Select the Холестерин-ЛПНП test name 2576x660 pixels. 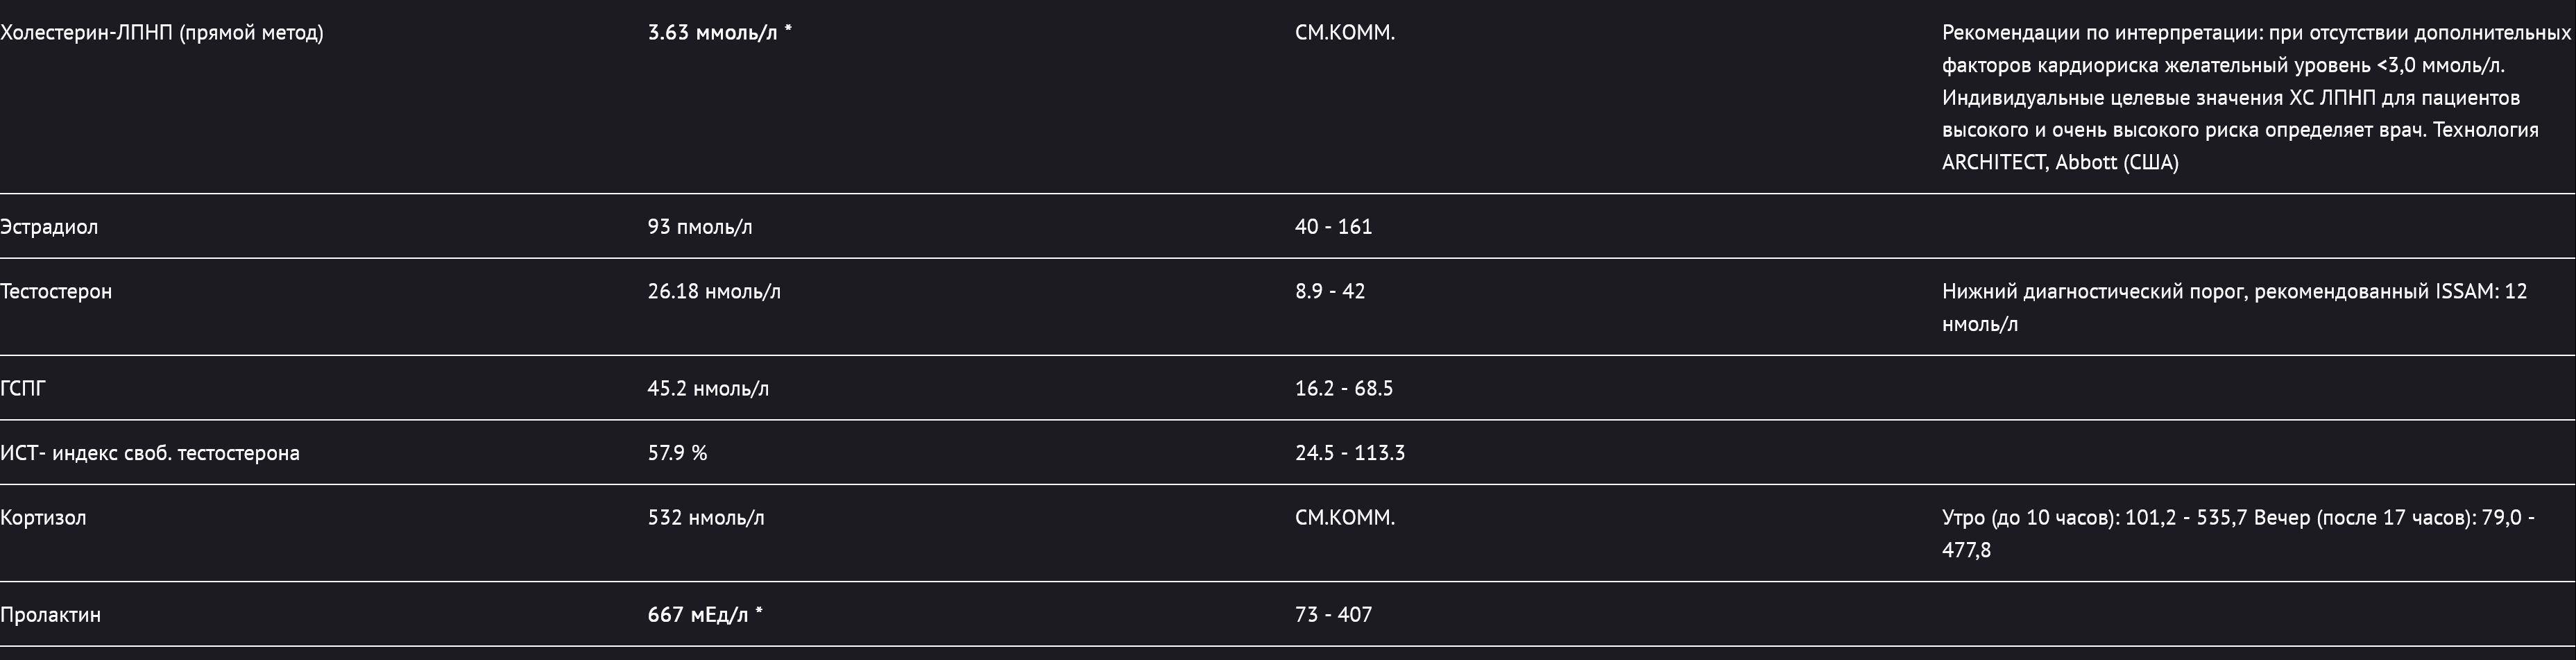pyautogui.click(x=162, y=33)
